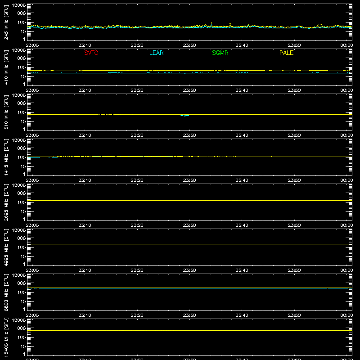Select the 8800 MHz [SFU] axis title
360x360 pixels.
[6, 292]
